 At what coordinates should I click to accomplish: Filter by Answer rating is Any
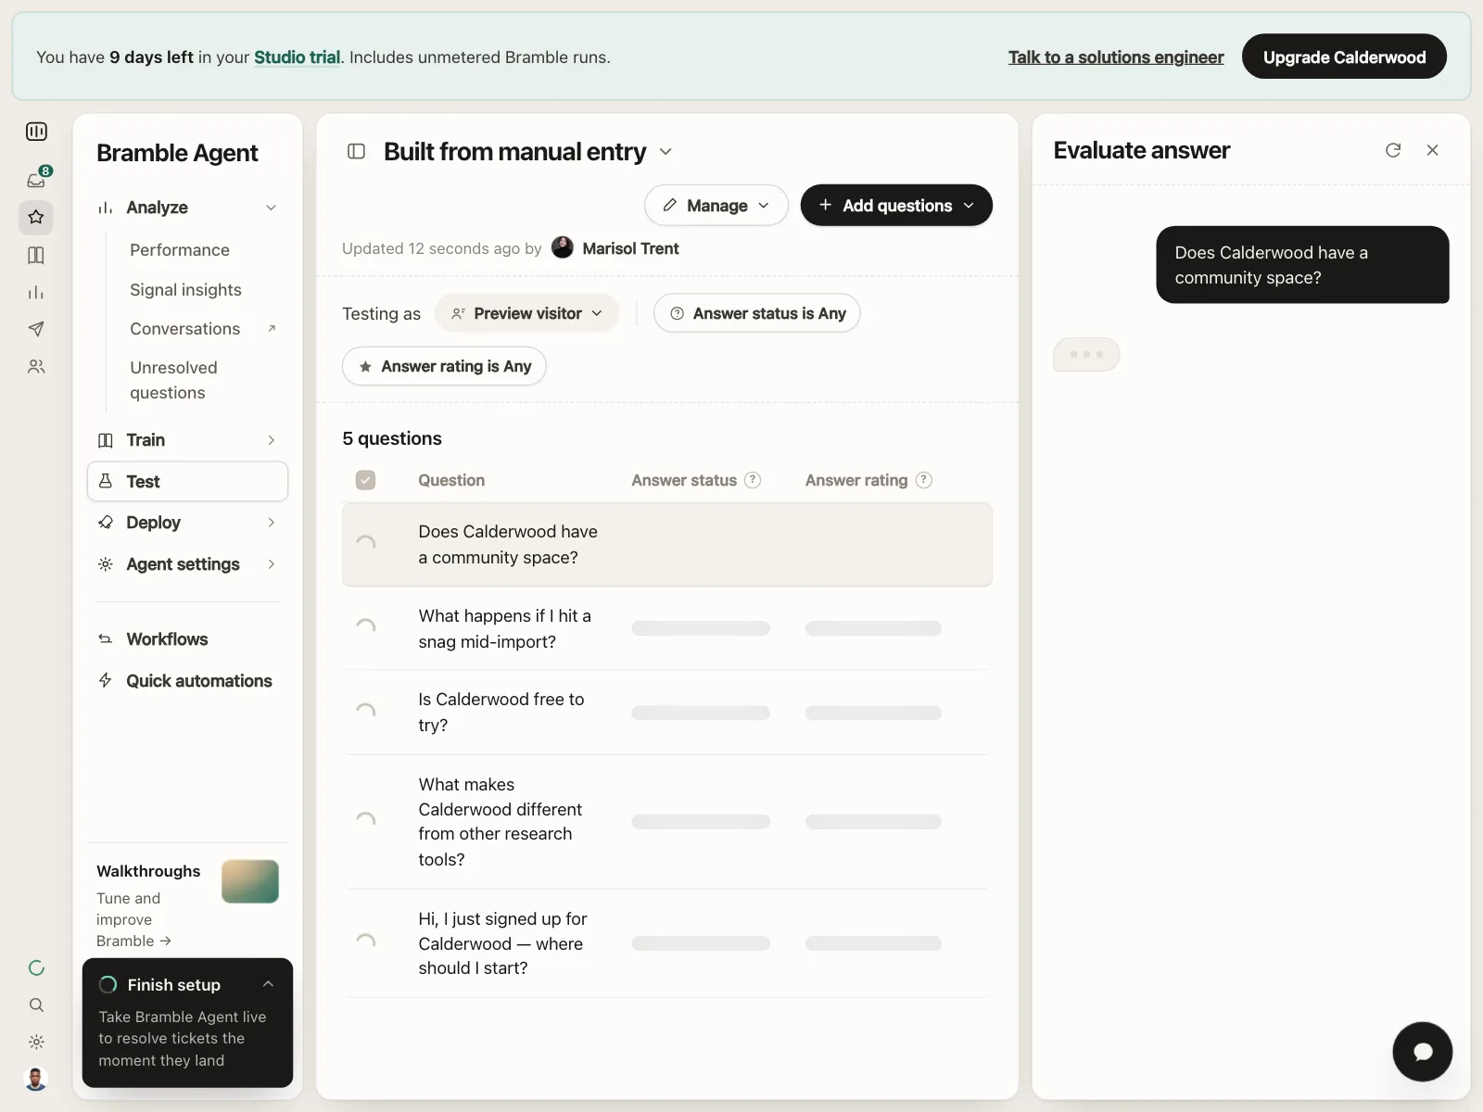[444, 366]
